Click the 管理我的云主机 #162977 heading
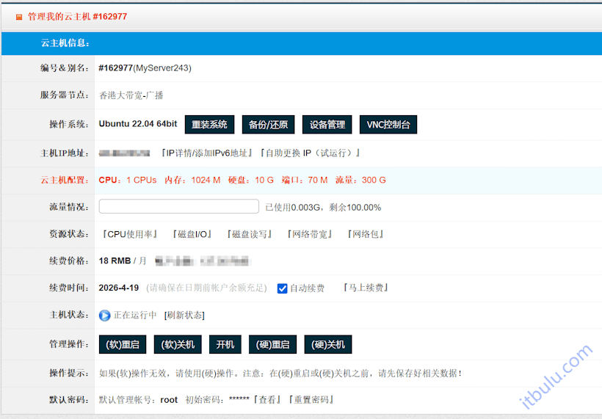 (77, 16)
